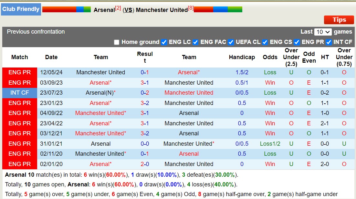Uncheck the ENG FAC filter
Image resolution: width=356 pixels, height=199 pixels.
tap(195, 42)
